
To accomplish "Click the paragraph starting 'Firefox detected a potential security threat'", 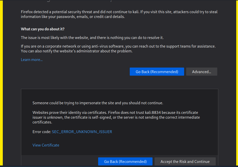I will pyautogui.click(x=119, y=14).
